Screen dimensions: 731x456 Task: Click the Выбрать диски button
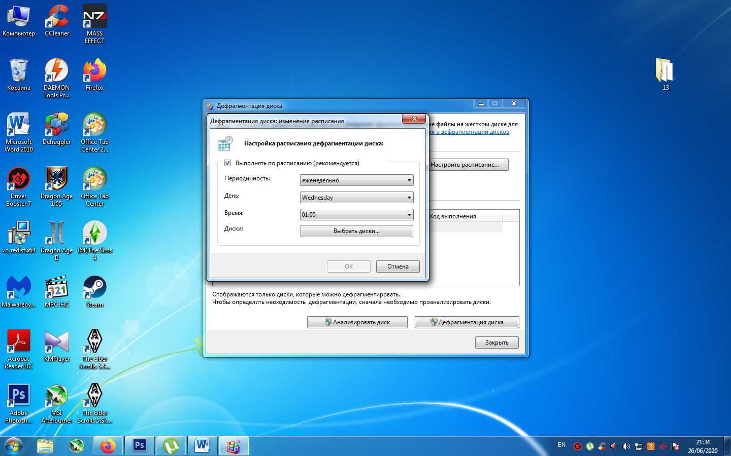coord(357,231)
